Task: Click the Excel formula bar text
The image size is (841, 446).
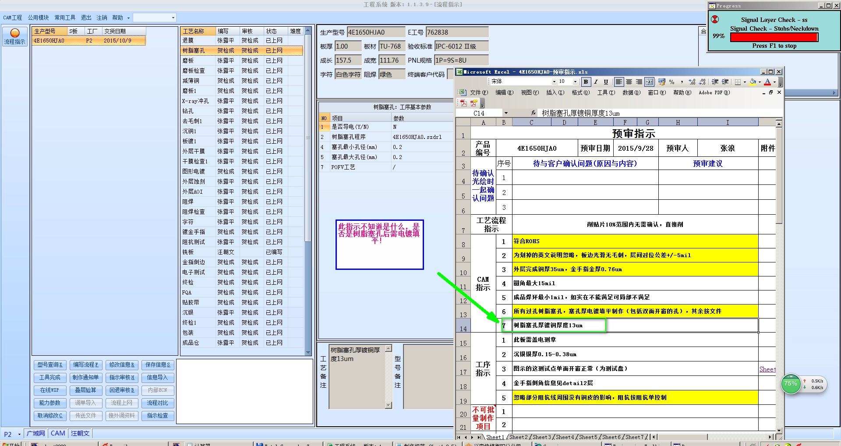Action: coord(581,113)
